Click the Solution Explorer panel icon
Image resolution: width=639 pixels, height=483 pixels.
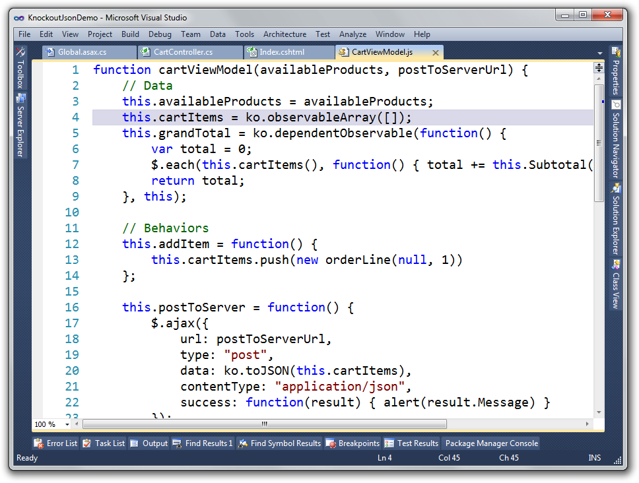coord(615,188)
